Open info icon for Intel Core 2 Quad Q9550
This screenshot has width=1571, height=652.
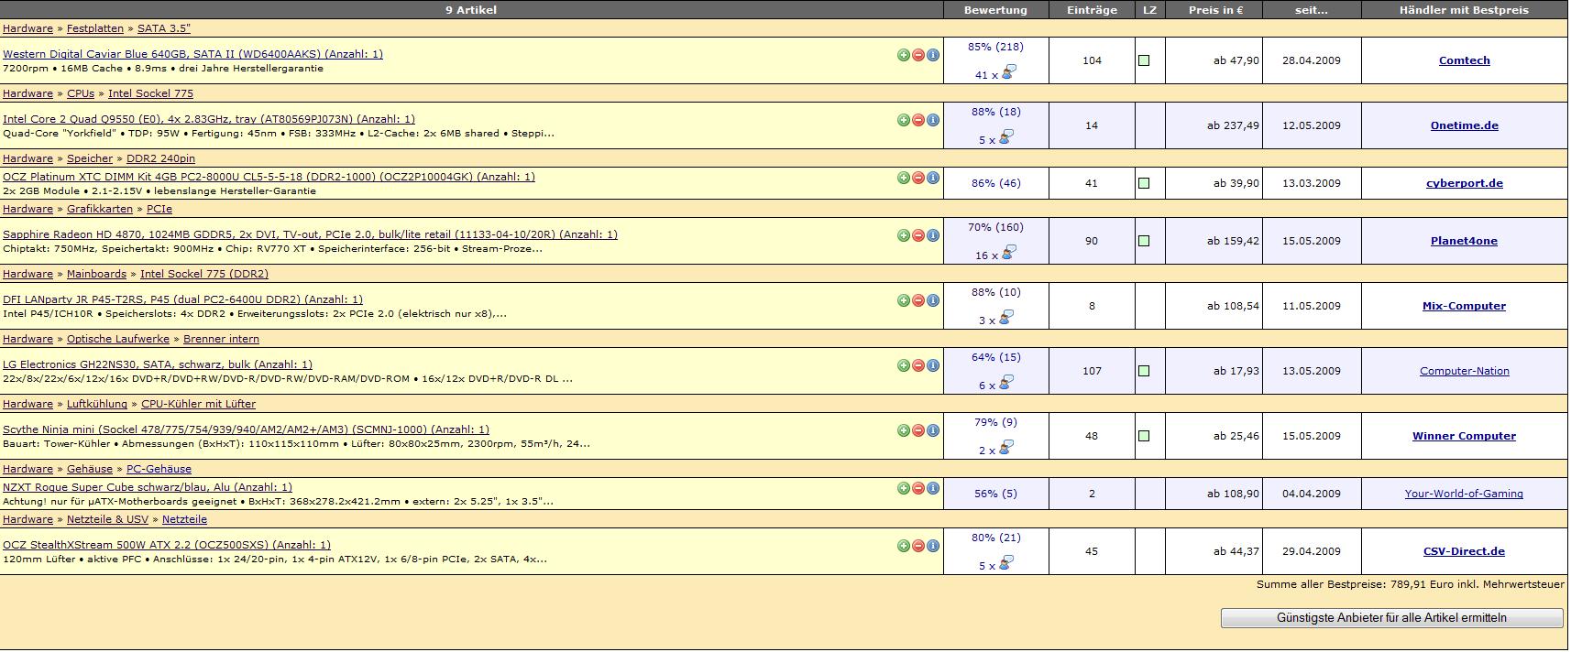pyautogui.click(x=932, y=120)
